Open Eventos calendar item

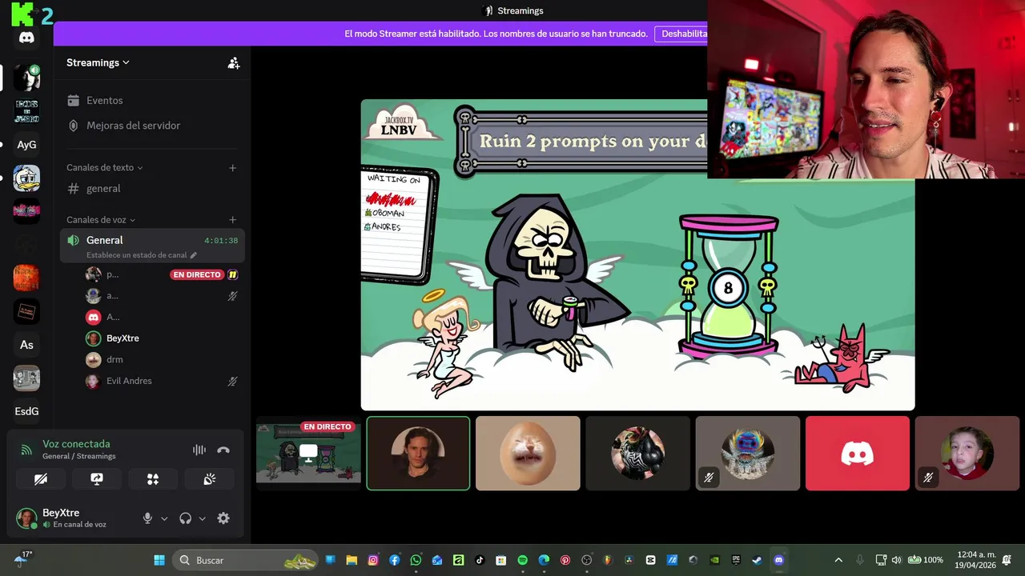point(152,101)
